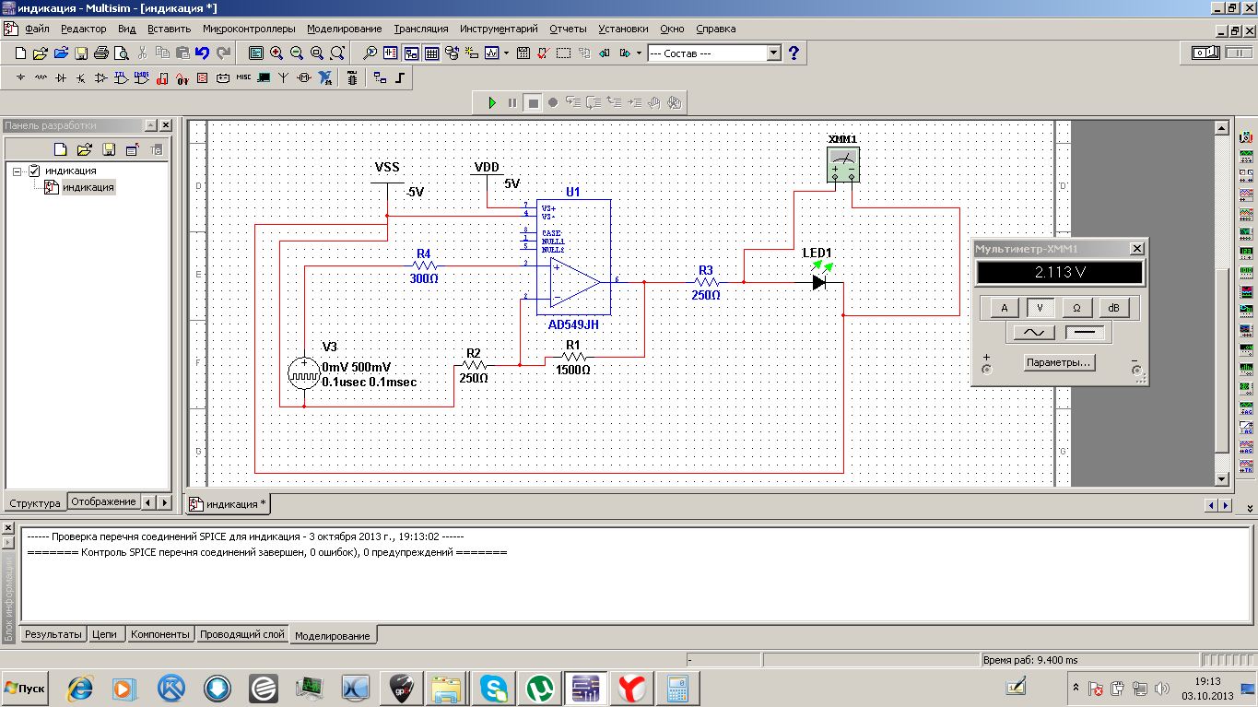1258x707 pixels.
Task: Open the XMM1 multimeter instrument on schematic
Action: [x=842, y=163]
